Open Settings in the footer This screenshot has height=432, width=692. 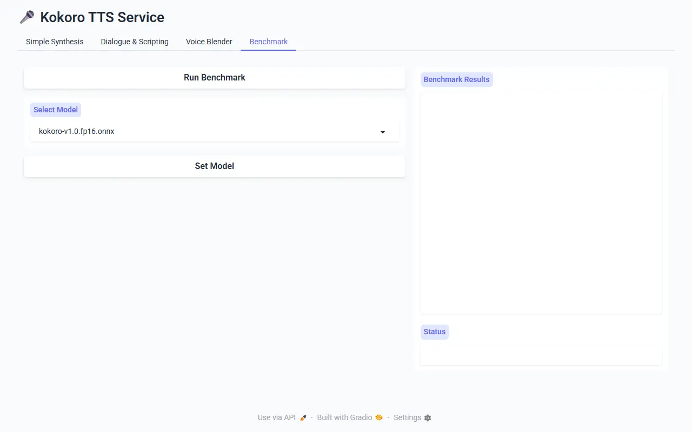(412, 417)
